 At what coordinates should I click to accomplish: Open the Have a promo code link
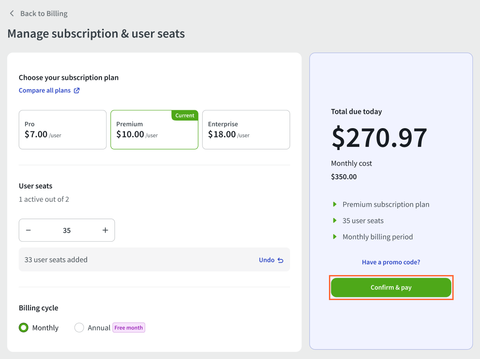coord(391,262)
